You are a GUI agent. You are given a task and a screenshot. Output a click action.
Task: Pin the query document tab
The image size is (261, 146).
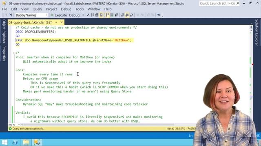click(56, 22)
